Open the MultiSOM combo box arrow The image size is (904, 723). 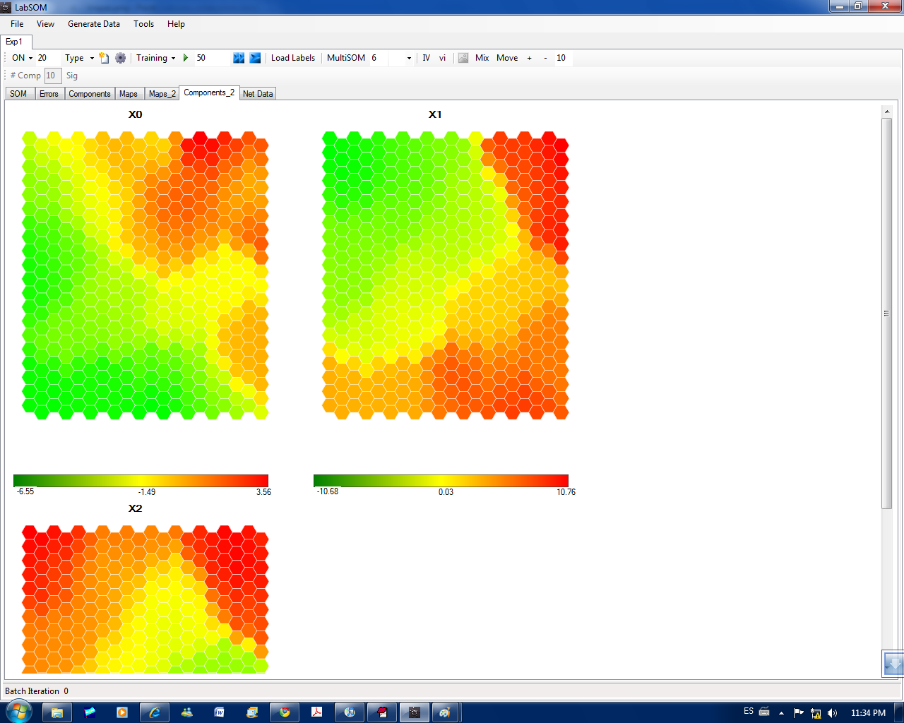coord(409,58)
